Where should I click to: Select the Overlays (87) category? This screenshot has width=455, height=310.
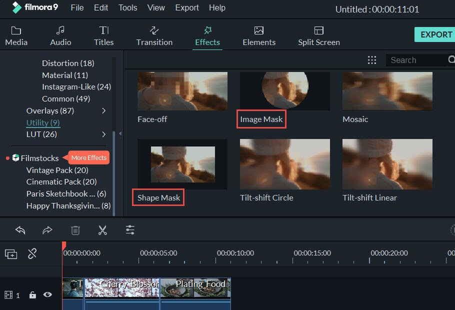click(50, 110)
